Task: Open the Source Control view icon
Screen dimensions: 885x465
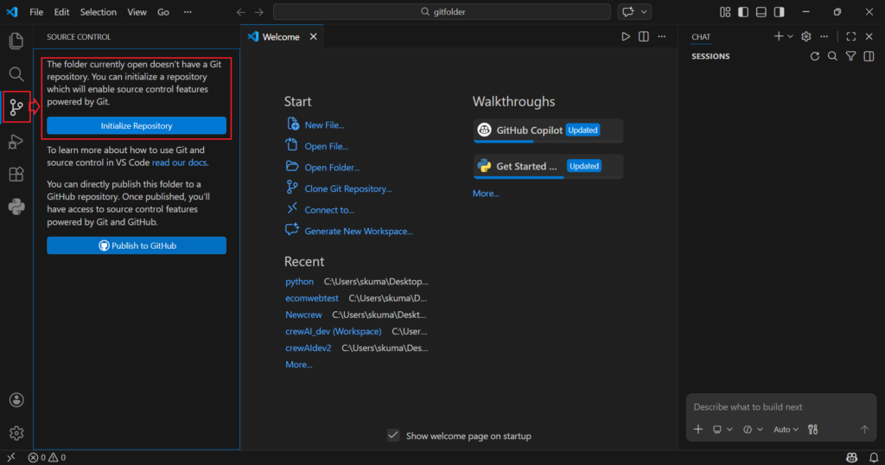Action: coord(16,107)
